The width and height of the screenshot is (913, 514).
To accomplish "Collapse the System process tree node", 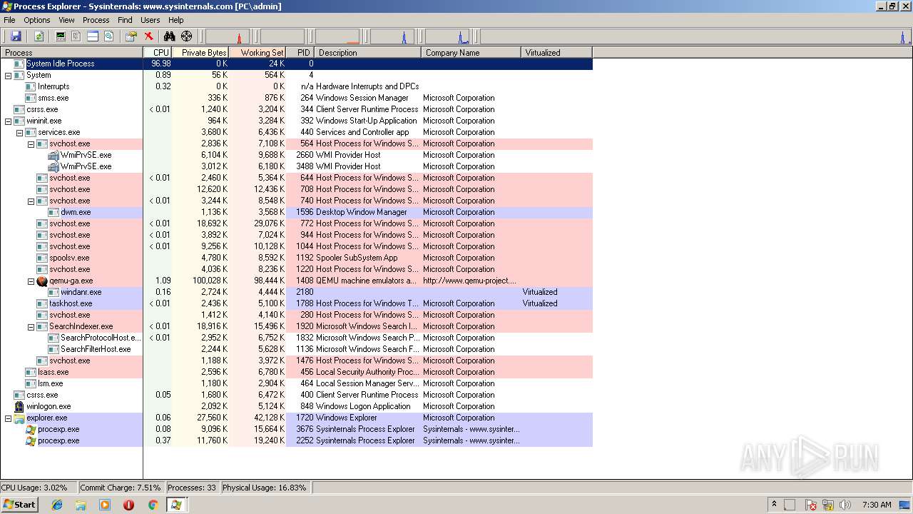I will [8, 75].
